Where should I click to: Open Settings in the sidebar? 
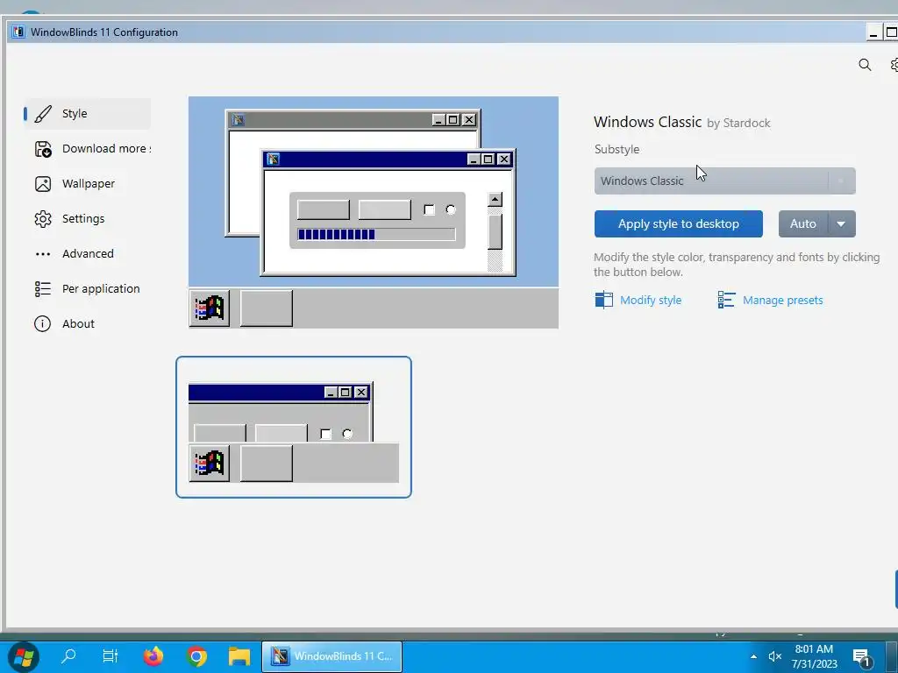(x=87, y=218)
